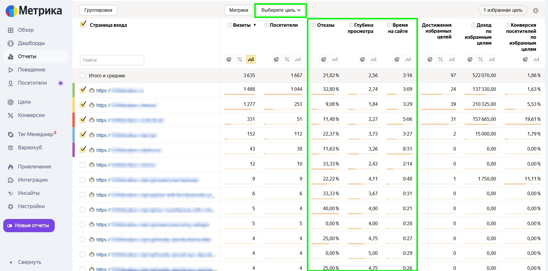The image size is (548, 271).
Task: Click the Новые отчеты button
Action: click(29, 225)
